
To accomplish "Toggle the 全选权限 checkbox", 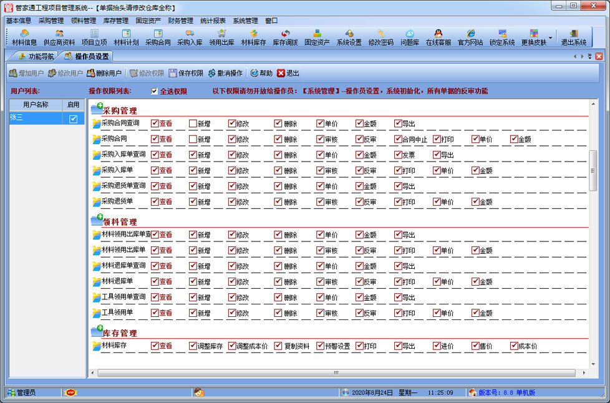I will click(155, 91).
